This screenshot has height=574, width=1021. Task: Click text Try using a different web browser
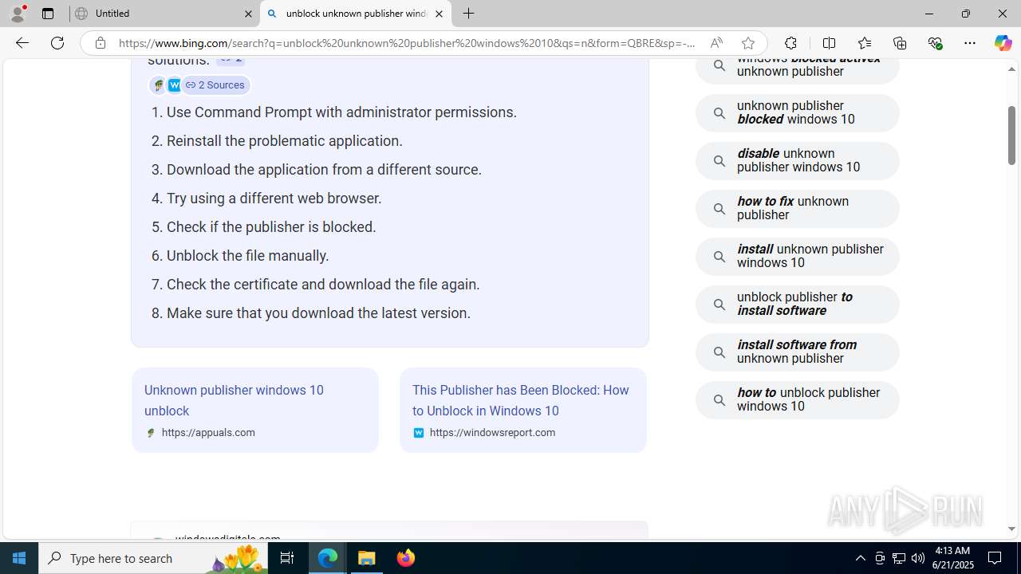tap(274, 199)
